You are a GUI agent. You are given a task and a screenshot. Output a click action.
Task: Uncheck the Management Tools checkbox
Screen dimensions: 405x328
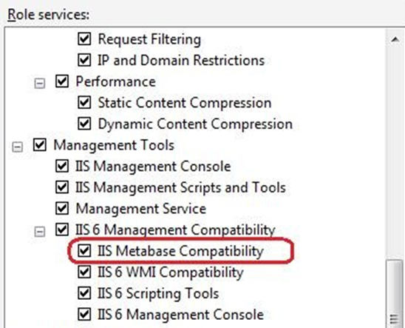40,145
